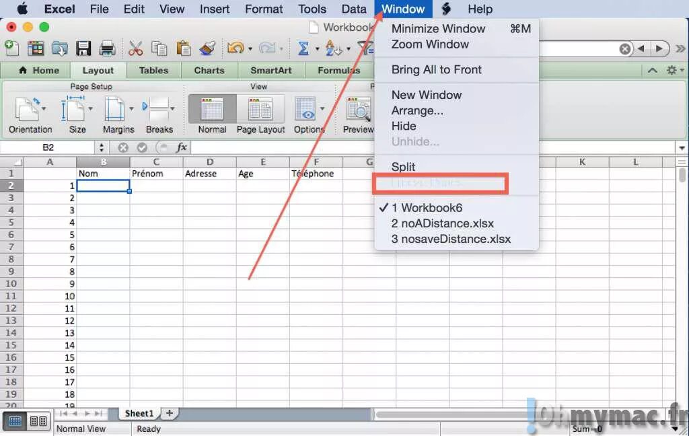Open the view Options dropdown
689x436 pixels.
tap(310, 115)
